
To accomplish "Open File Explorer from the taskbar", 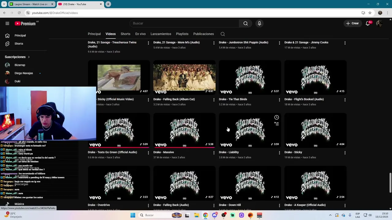I will point(196,215).
